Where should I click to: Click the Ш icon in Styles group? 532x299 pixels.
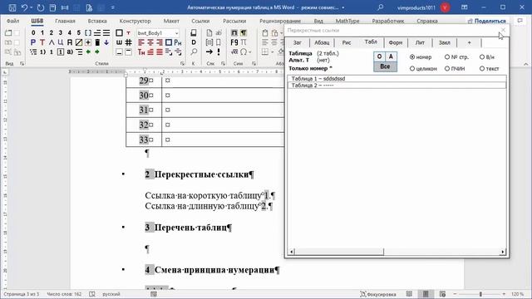click(119, 42)
